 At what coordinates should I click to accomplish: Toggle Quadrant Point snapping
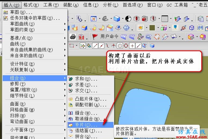coord(126,46)
